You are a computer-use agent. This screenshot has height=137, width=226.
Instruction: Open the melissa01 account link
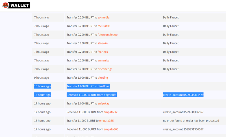point(104,26)
